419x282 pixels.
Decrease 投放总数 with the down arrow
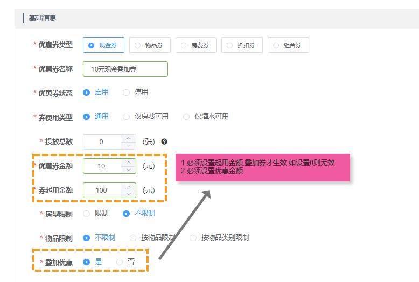(x=129, y=145)
